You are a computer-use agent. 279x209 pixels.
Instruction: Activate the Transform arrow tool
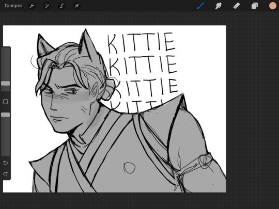(76, 6)
